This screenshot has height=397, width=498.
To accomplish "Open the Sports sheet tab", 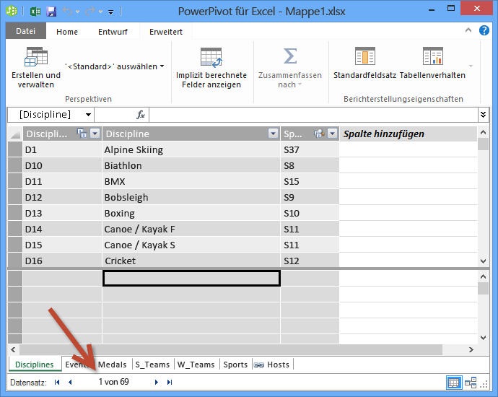I will click(235, 365).
